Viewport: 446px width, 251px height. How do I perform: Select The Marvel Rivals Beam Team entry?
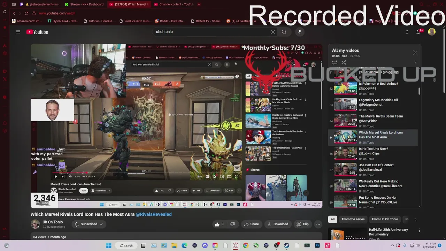[x=373, y=120]
